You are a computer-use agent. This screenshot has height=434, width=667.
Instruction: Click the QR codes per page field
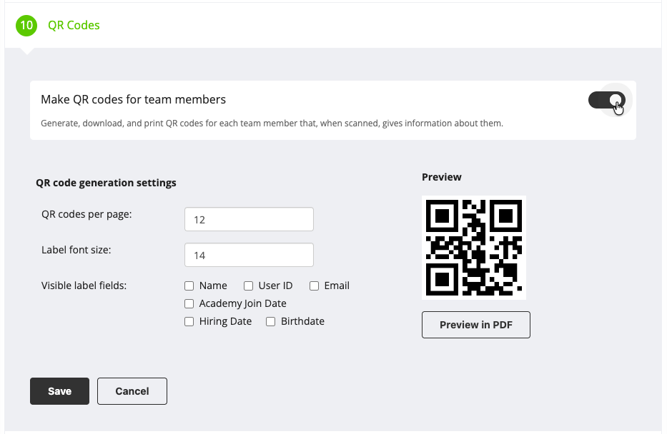(249, 219)
